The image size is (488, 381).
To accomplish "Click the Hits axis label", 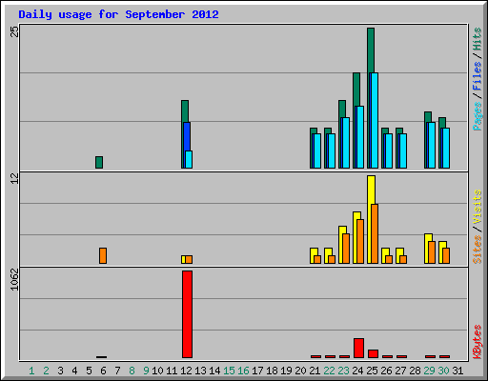I will [x=477, y=39].
